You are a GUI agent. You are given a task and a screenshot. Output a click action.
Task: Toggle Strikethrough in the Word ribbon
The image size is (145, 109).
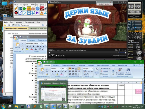[x=38, y=46]
